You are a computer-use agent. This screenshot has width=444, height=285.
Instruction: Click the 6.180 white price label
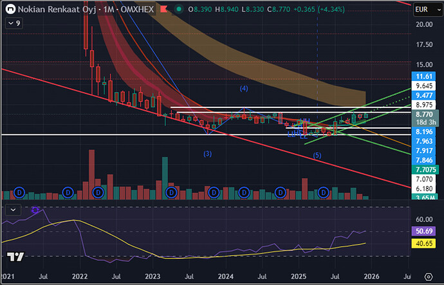424,188
